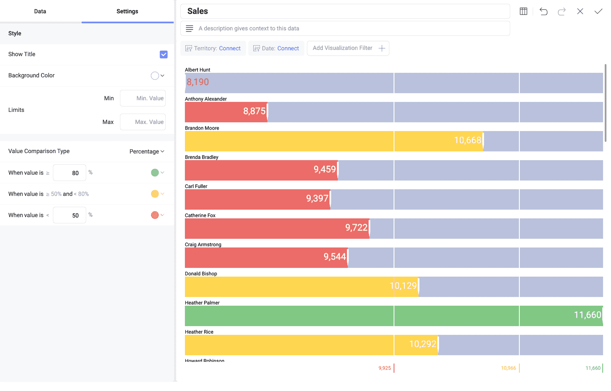Click the Sales title text field
The width and height of the screenshot is (611, 391).
[x=345, y=11]
